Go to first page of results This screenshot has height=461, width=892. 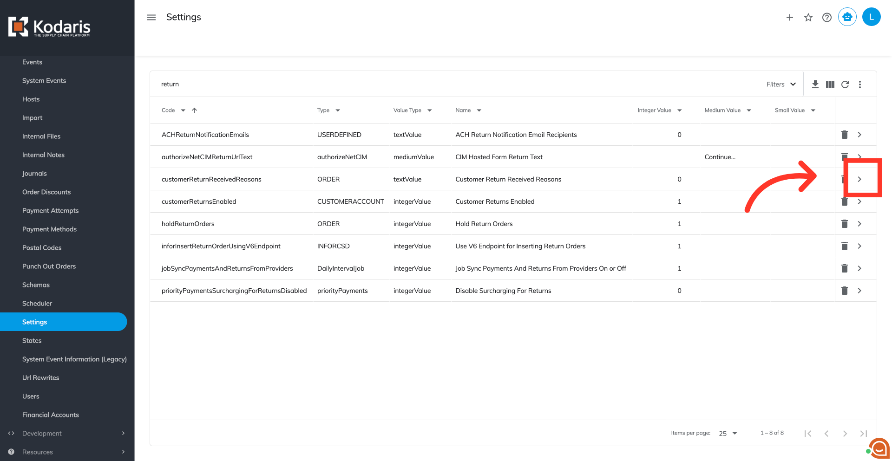(808, 433)
